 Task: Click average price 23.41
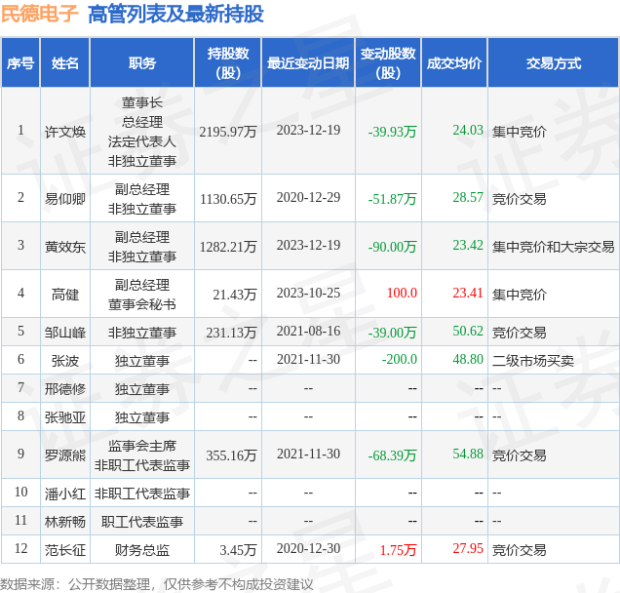point(468,293)
